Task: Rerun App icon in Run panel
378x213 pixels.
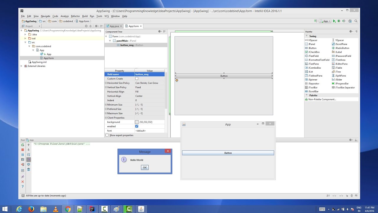Action: pos(22,145)
